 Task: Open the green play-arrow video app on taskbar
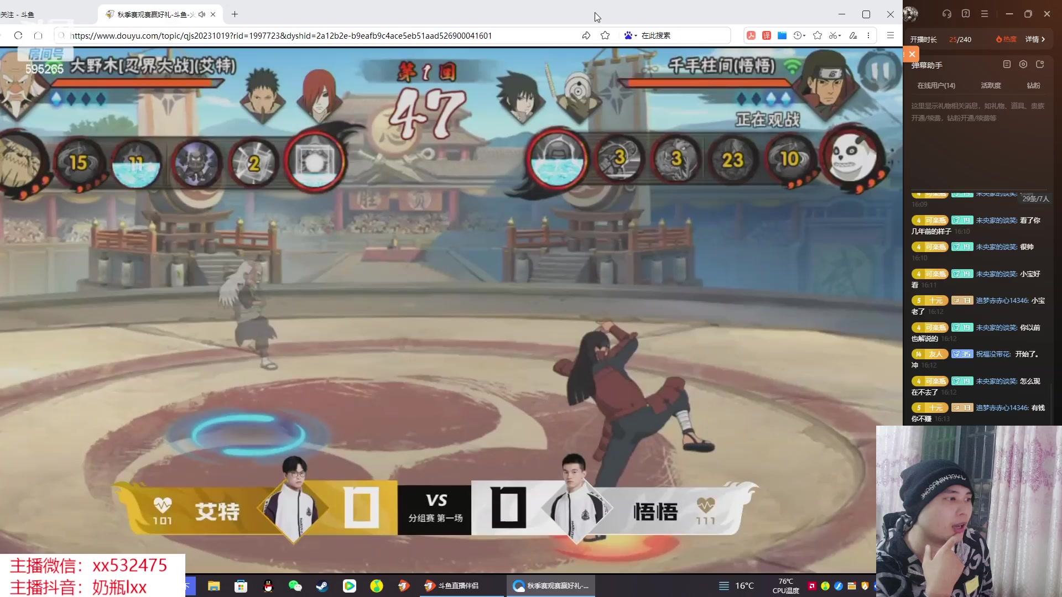(x=350, y=586)
